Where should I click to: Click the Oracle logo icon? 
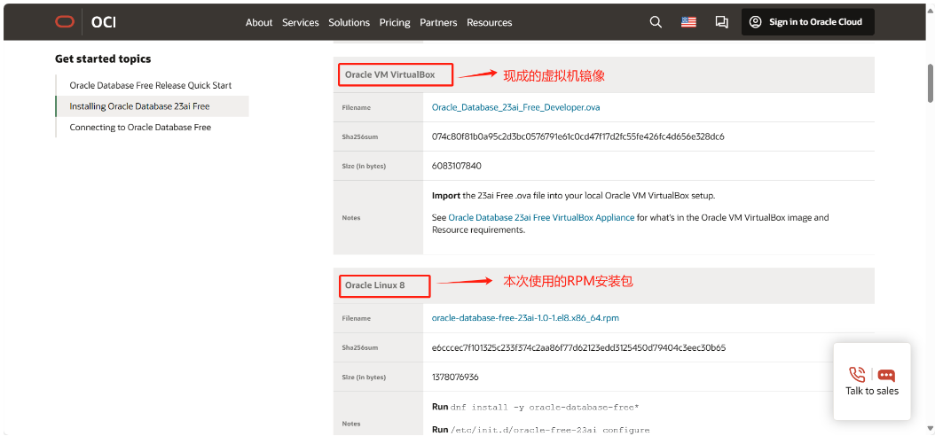coord(65,22)
